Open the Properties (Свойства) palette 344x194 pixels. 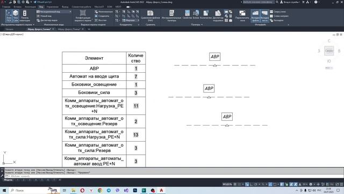click(x=187, y=15)
